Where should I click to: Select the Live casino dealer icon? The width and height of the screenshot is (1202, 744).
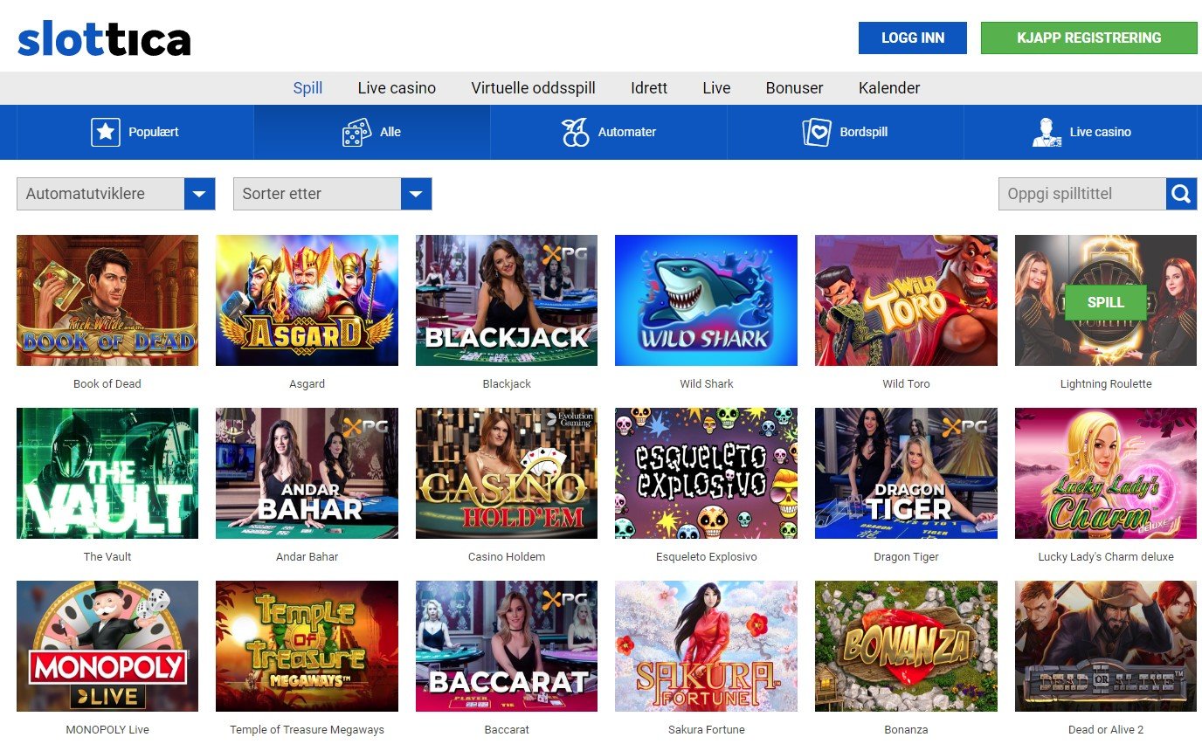coord(1046,131)
